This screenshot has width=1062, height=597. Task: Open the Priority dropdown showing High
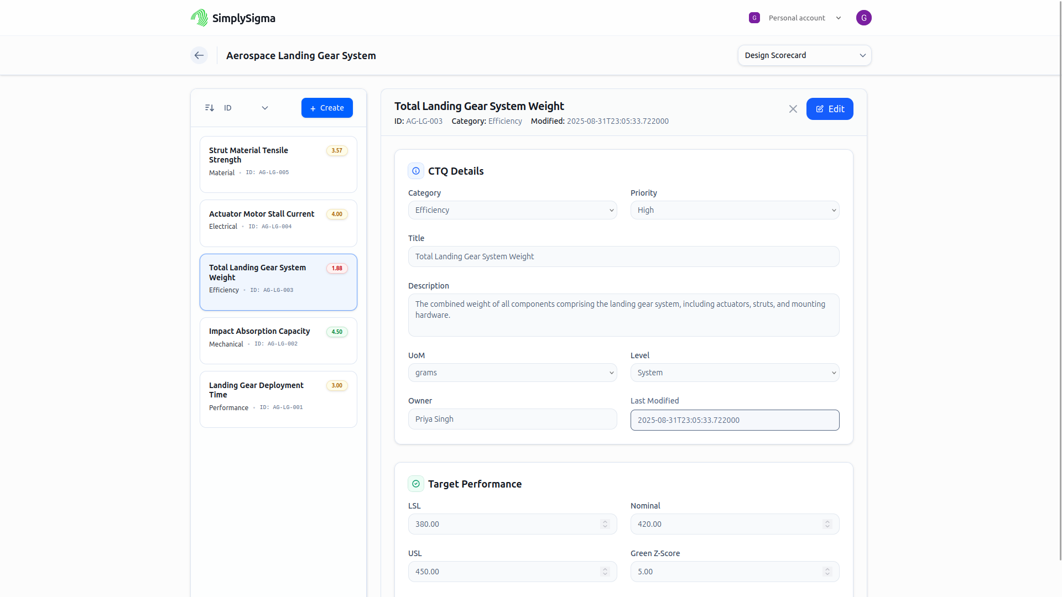click(735, 210)
